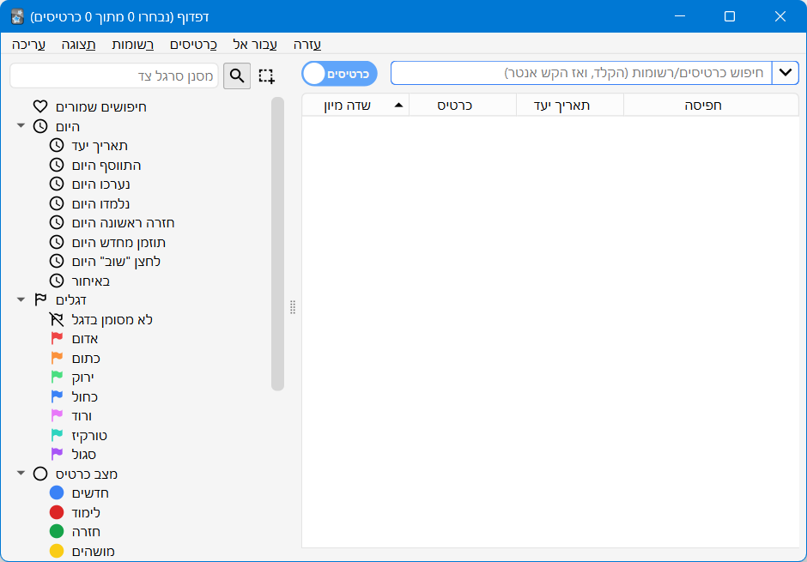Screen dimensions: 807x562
Task: Select the תוזמן מחדש היום text row
Action: [x=118, y=242]
